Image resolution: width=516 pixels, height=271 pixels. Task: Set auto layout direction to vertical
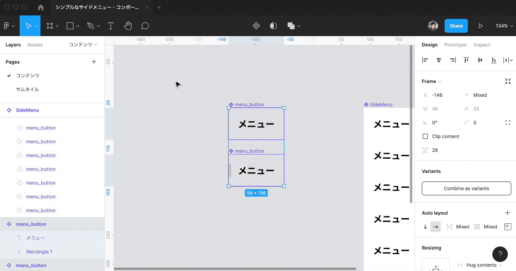click(425, 227)
